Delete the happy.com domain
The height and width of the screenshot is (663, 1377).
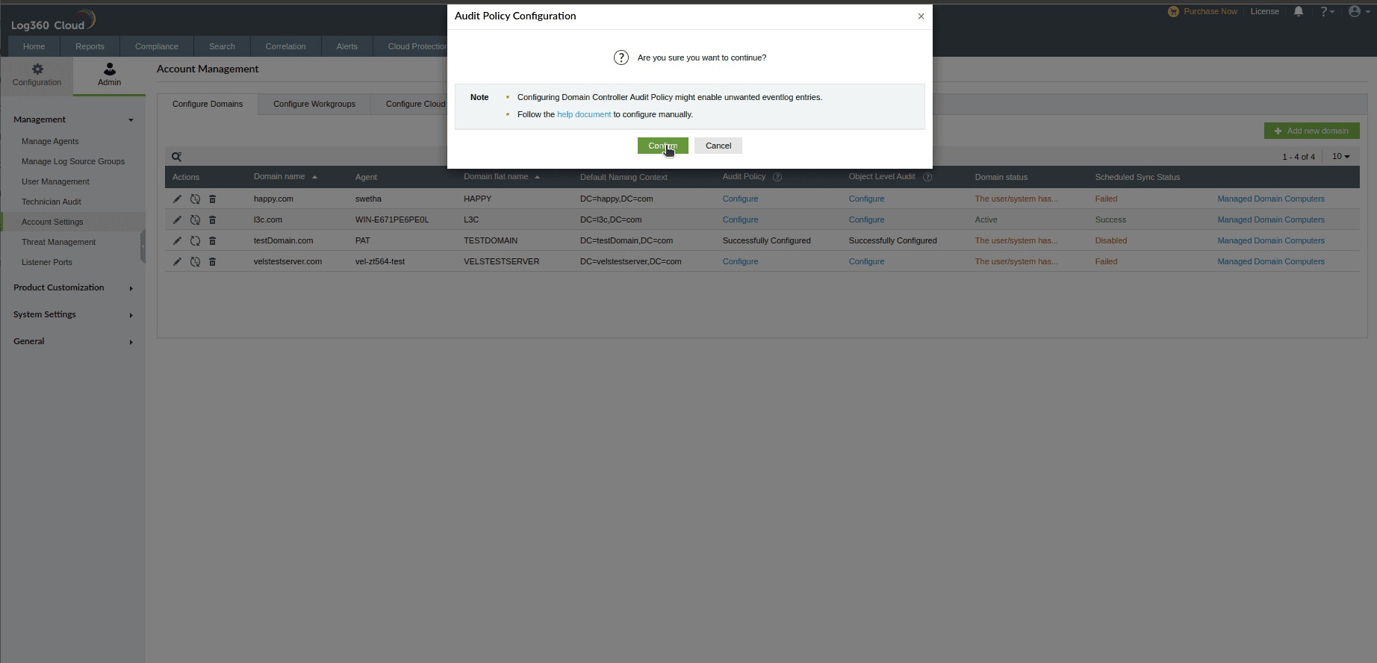[x=212, y=199]
